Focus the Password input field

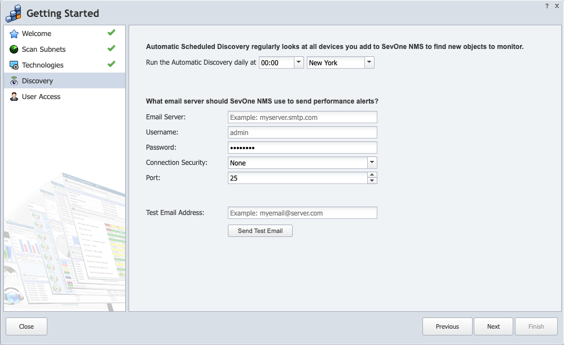pyautogui.click(x=302, y=147)
